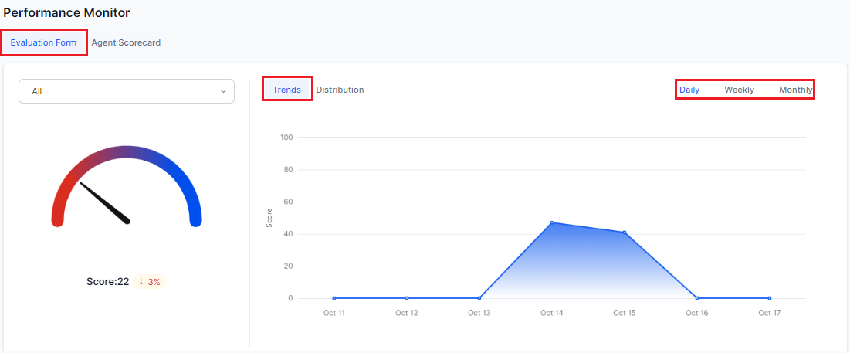
Task: Expand the All filter dropdown
Action: 126,91
